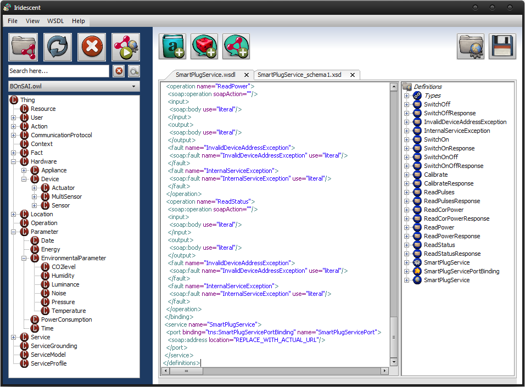Viewport: 525px width, 387px height.
Task: Click the Definitions folder icon
Action: pos(407,87)
